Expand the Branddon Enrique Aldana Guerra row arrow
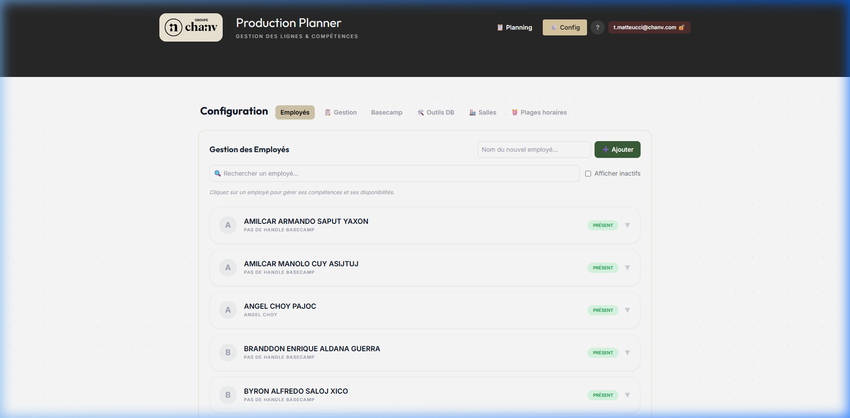This screenshot has height=418, width=850. tap(627, 353)
